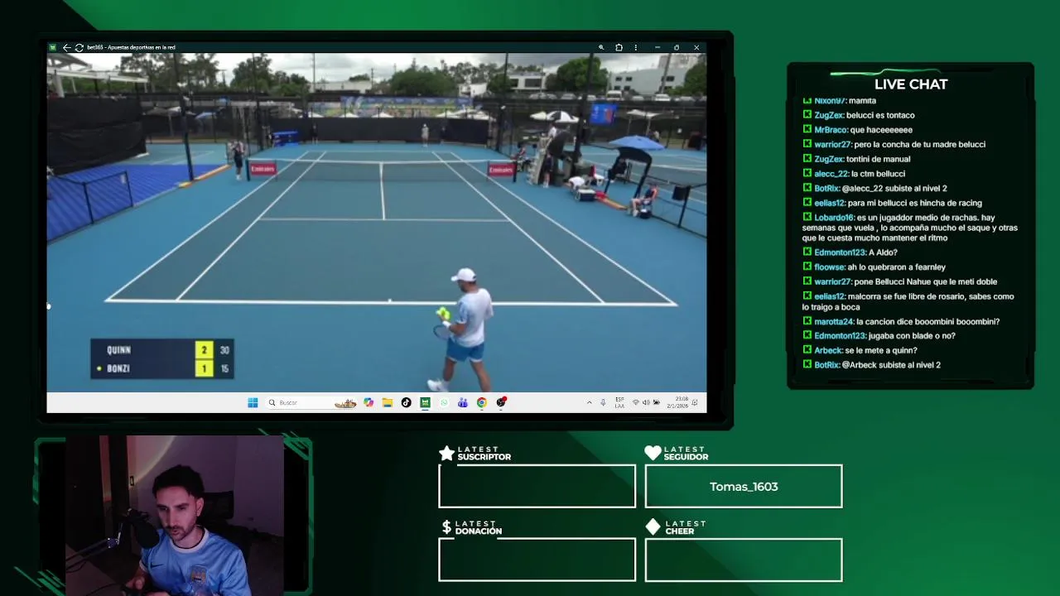The height and width of the screenshot is (596, 1060).
Task: Open File Explorer from the taskbar
Action: click(x=387, y=402)
